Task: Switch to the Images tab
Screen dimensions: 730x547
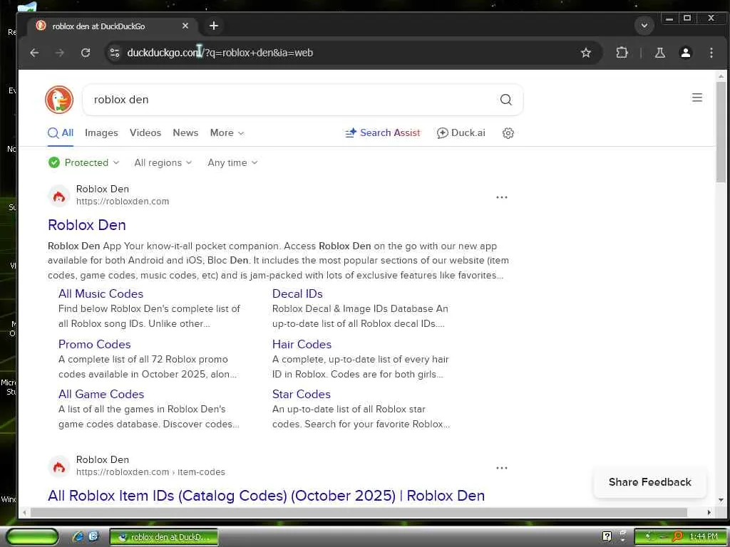Action: (101, 133)
